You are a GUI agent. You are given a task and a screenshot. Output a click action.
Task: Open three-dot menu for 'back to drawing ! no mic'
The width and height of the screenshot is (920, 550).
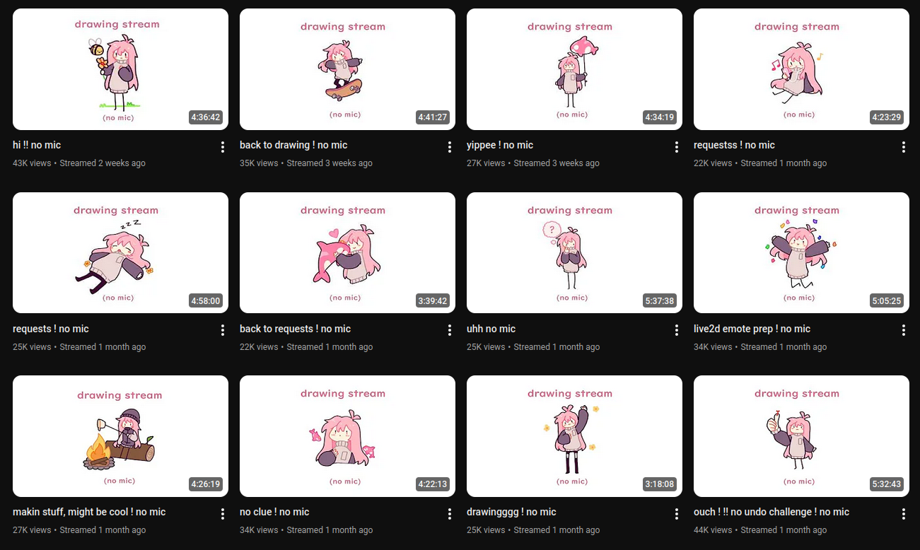pos(450,147)
